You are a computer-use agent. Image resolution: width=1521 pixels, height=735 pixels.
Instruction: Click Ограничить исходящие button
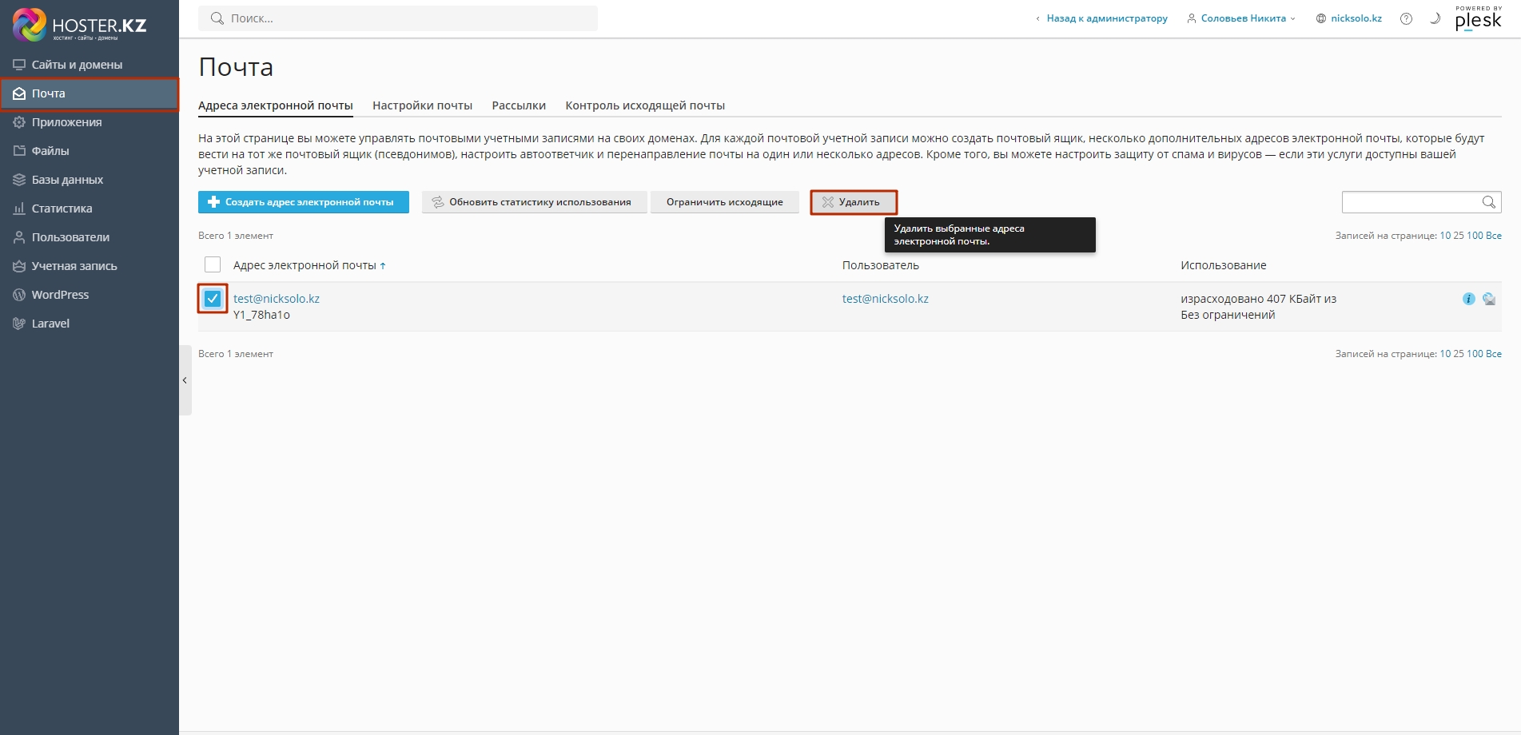(x=725, y=202)
